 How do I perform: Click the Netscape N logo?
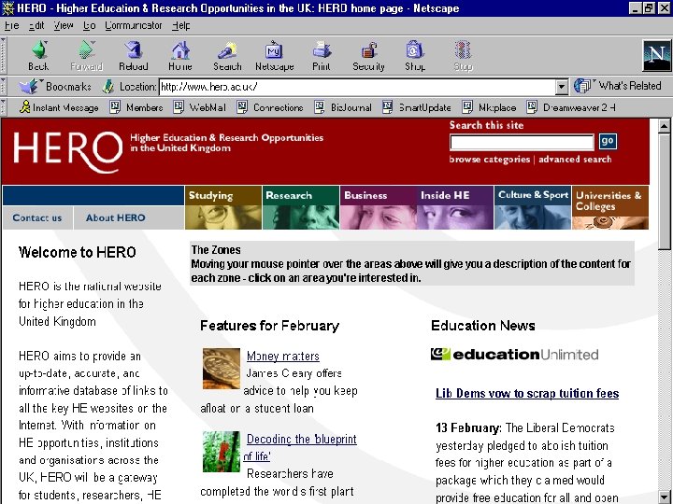click(656, 55)
